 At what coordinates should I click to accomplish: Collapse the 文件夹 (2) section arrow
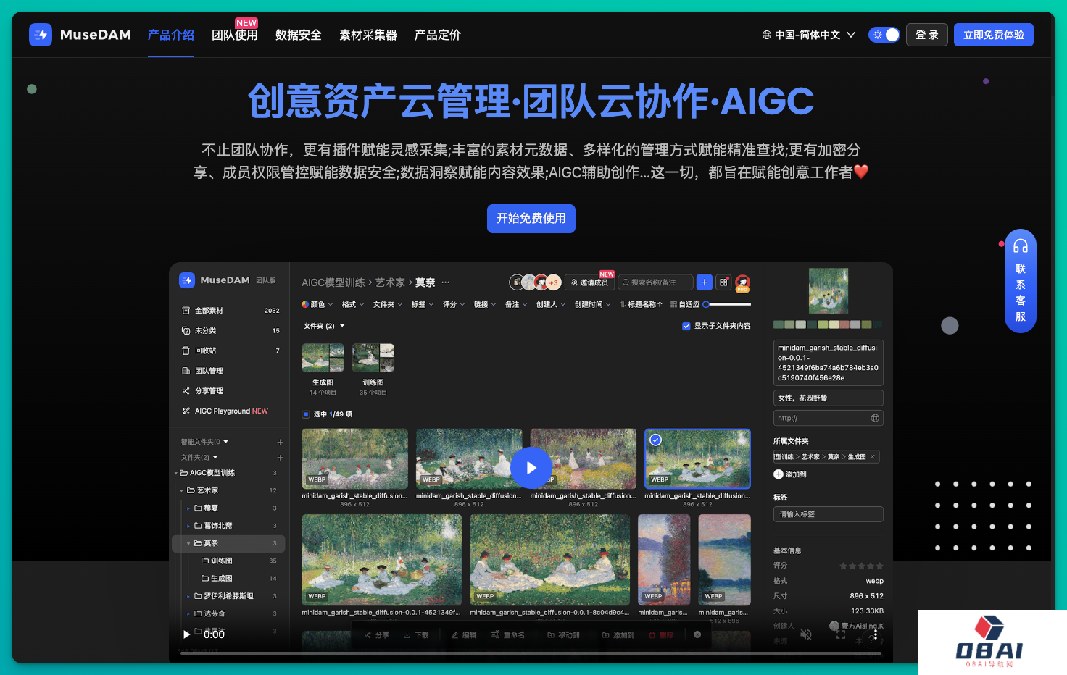point(342,326)
